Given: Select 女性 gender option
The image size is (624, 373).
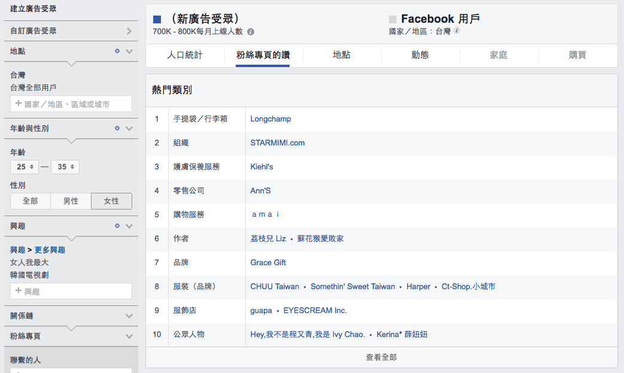Looking at the screenshot, I should pos(111,201).
